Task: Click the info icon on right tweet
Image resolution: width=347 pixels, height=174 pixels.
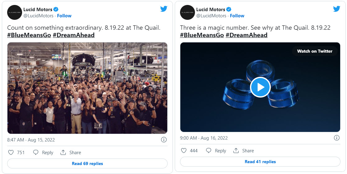Action: [336, 138]
